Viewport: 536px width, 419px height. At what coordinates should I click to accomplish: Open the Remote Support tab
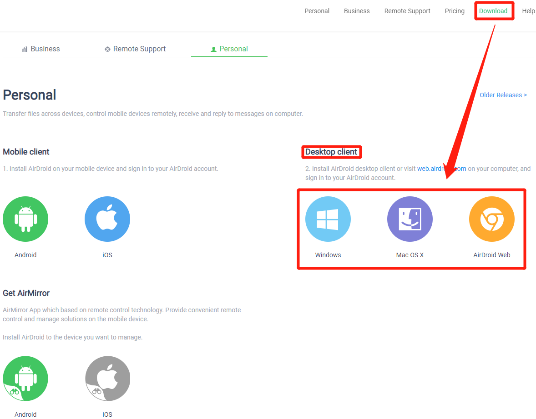click(139, 49)
